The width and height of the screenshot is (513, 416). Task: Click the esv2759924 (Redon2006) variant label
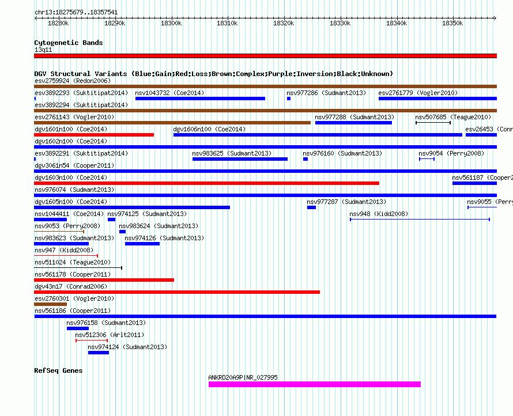tap(73, 81)
